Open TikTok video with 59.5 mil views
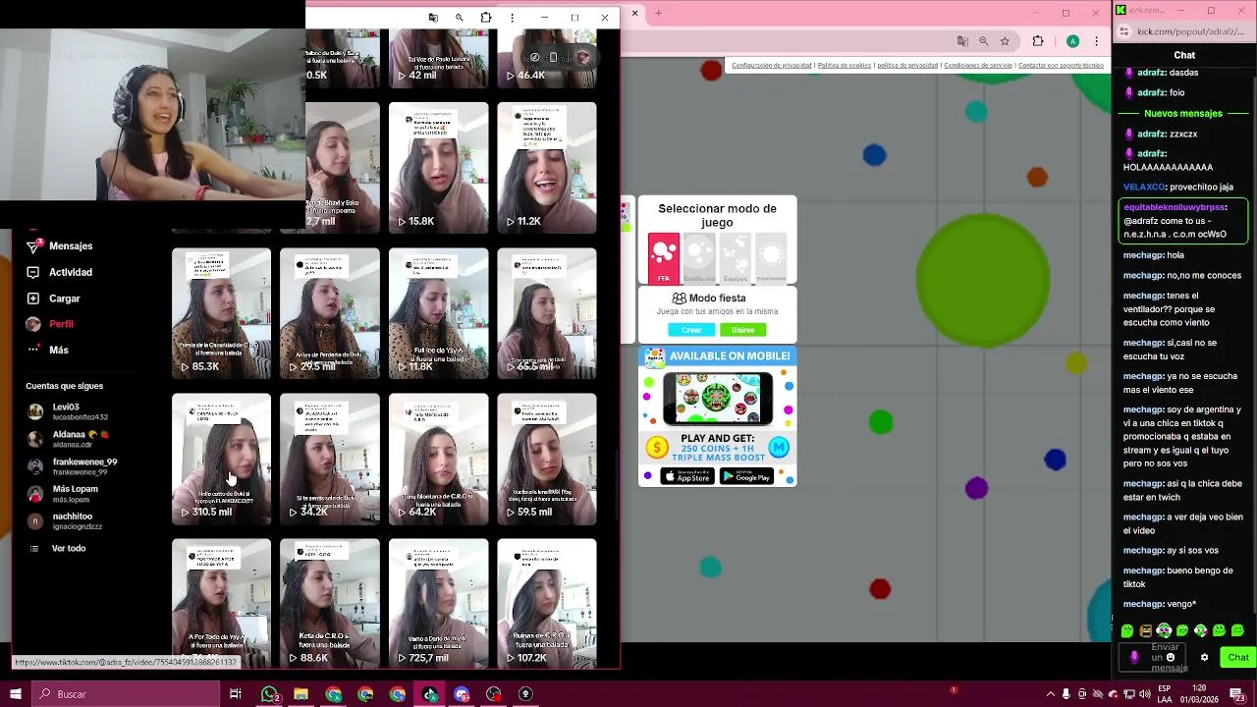Image resolution: width=1257 pixels, height=707 pixels. 546,459
